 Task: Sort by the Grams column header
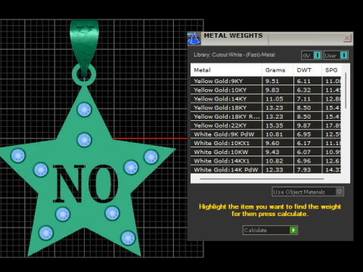point(278,70)
